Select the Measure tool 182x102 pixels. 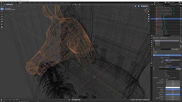2,27
